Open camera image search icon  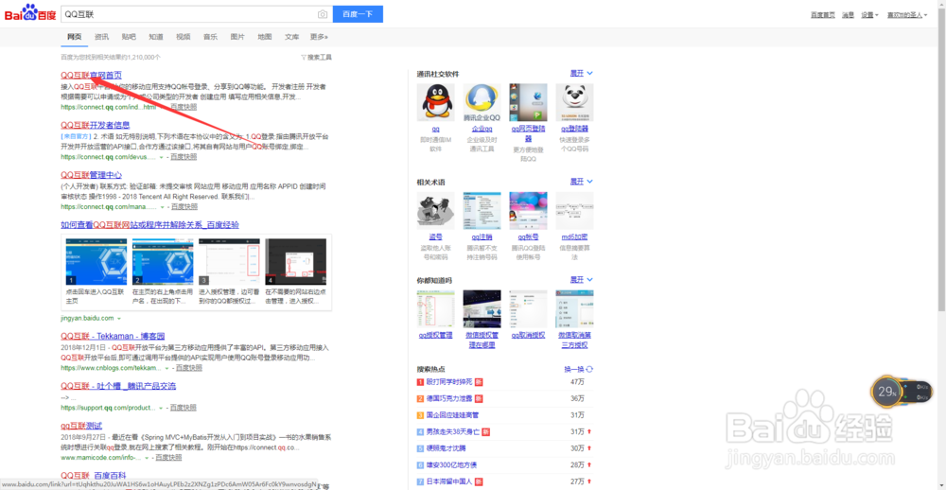(323, 14)
